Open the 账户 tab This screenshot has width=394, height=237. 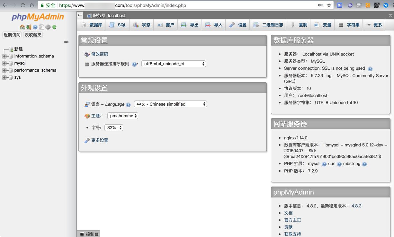click(x=166, y=25)
